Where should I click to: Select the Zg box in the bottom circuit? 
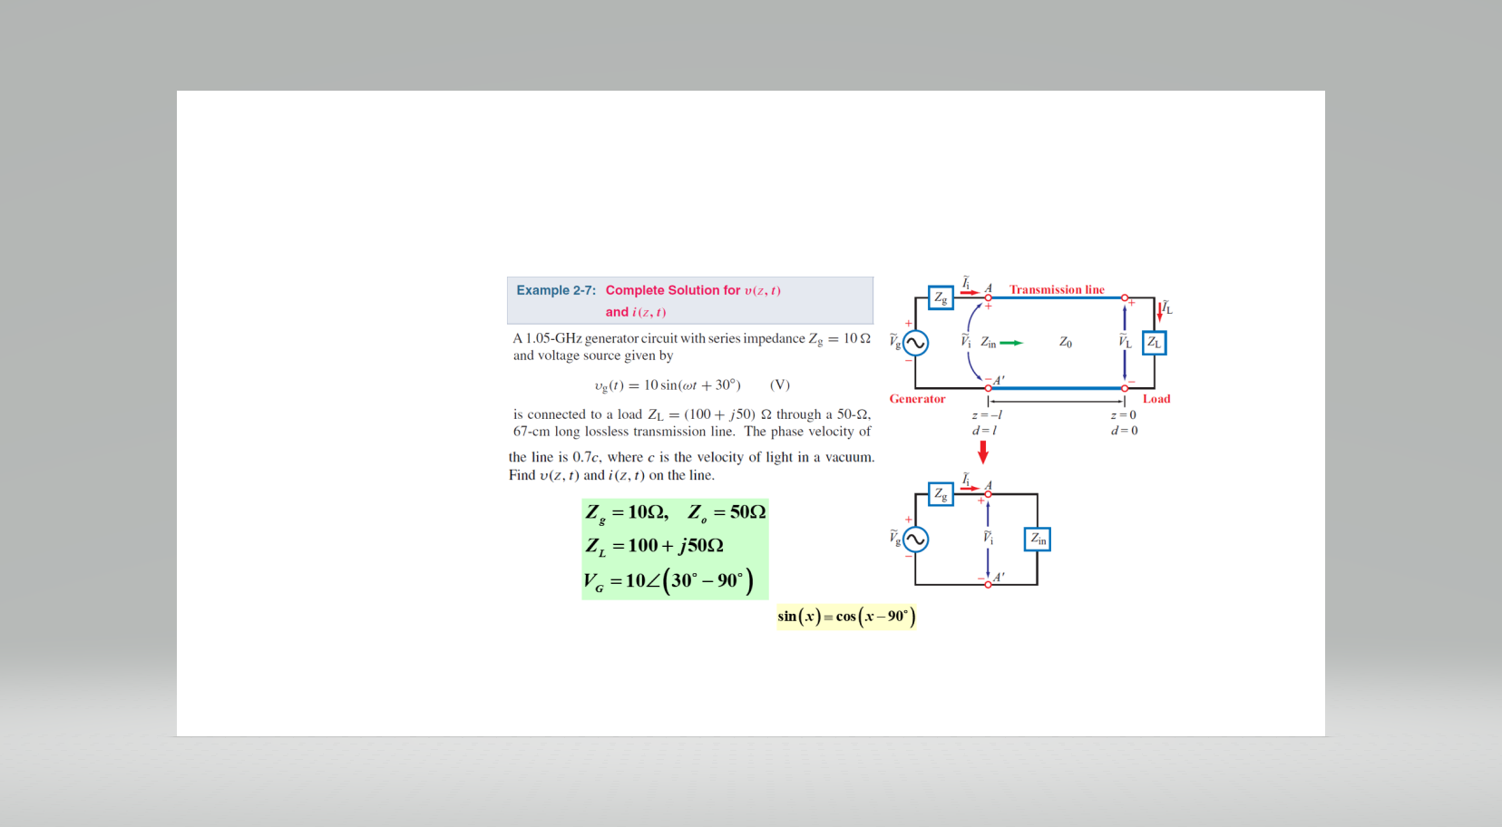click(941, 495)
